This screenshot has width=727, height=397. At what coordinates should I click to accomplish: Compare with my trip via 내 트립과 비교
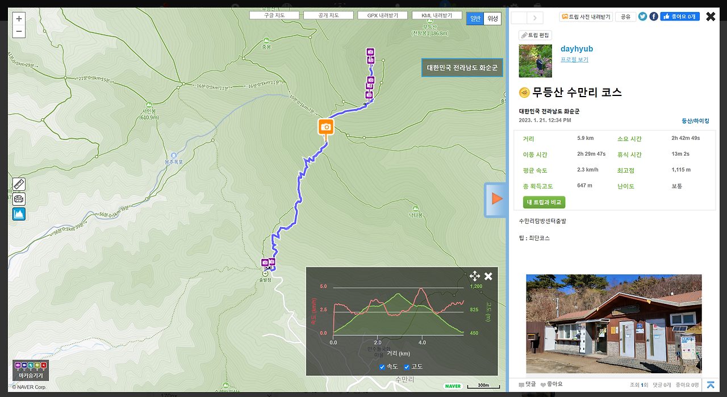point(544,202)
